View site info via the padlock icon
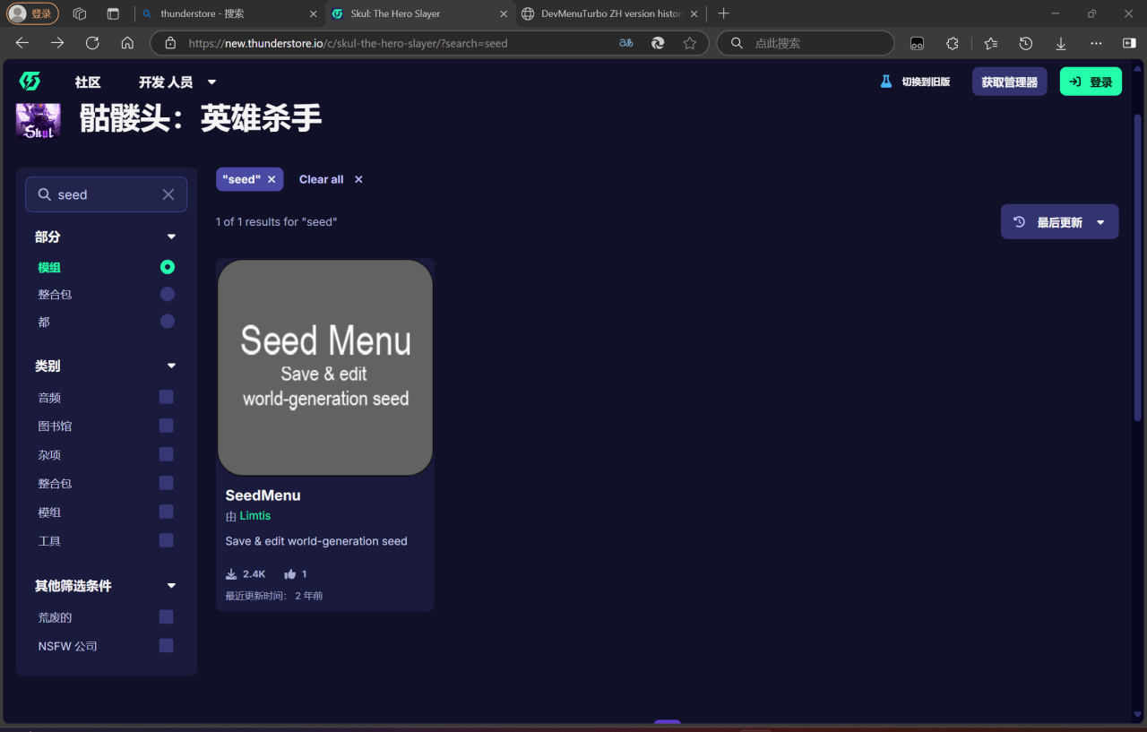Screen dimensions: 1147x732 [x=170, y=43]
